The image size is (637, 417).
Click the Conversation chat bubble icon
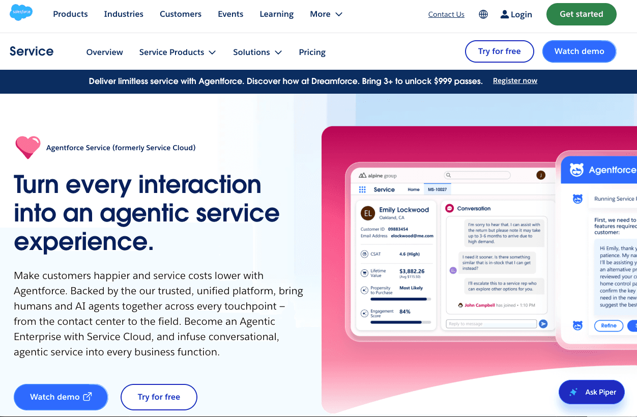coord(449,208)
